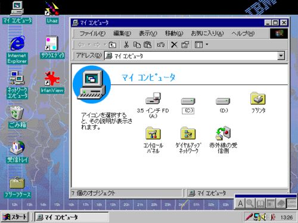This screenshot has height=223, width=298.
Task: Open the Back button history dropdown arrow
Action: pos(89,45)
